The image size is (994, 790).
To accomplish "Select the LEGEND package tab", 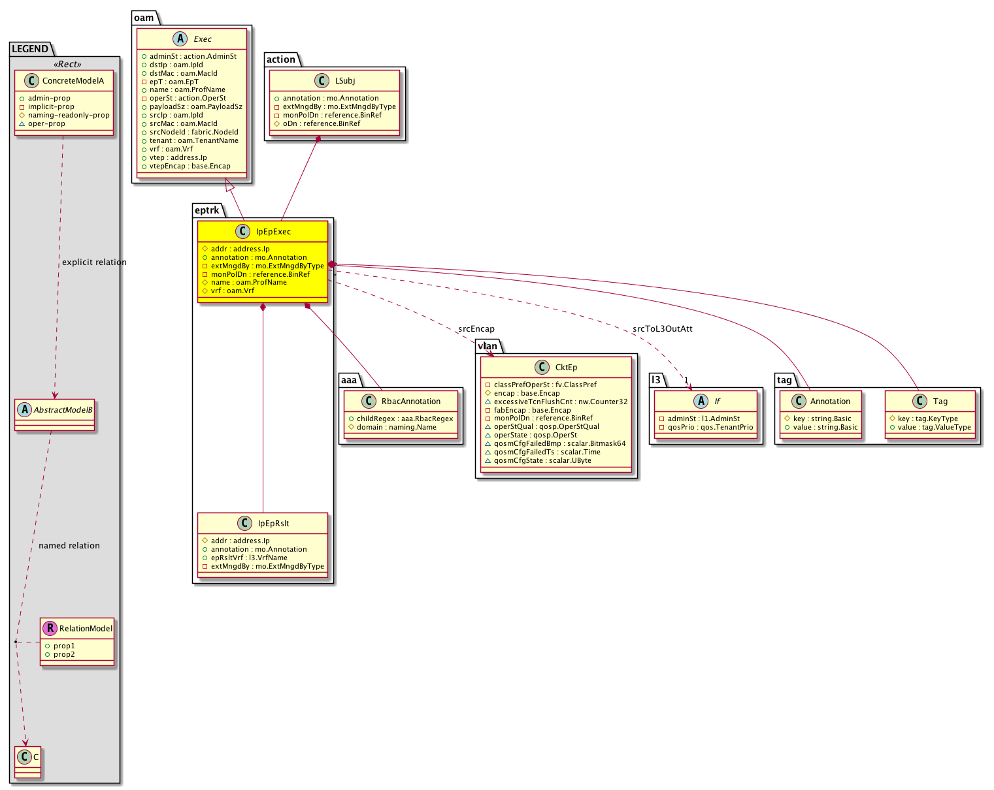I will pyautogui.click(x=30, y=49).
